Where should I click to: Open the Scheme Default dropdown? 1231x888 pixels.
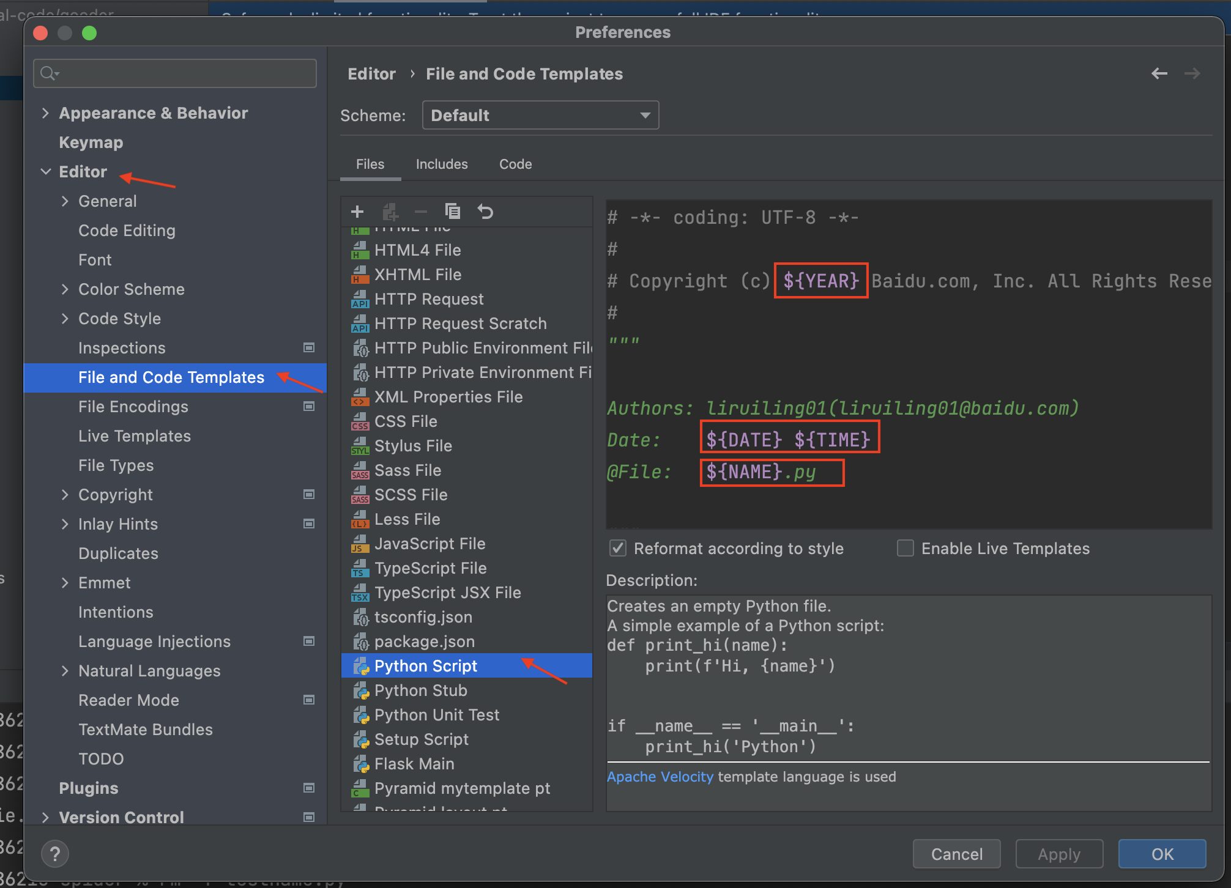coord(538,114)
